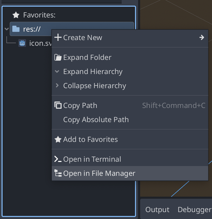
Task: Select the res:// folder icon
Action: click(16, 29)
